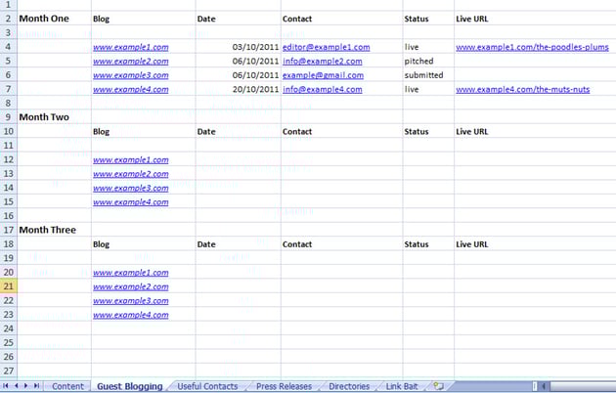Screen dimensions: 616x393
Task: Select row header 9
Action: (8, 117)
